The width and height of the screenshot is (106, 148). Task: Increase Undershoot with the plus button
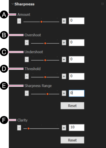click(64, 59)
